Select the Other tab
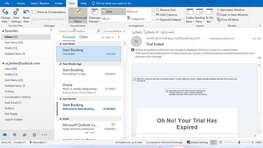The image size is (263, 148). pos(83,37)
